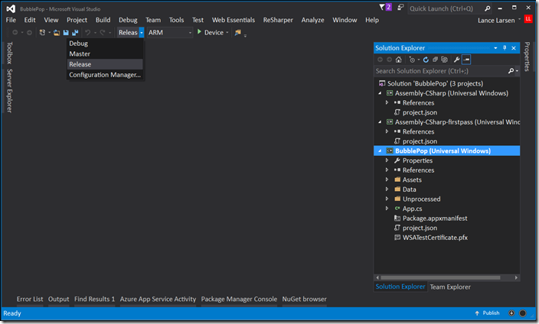539x324 pixels.
Task: Open the Toolbox side tab
Action: tap(10, 53)
